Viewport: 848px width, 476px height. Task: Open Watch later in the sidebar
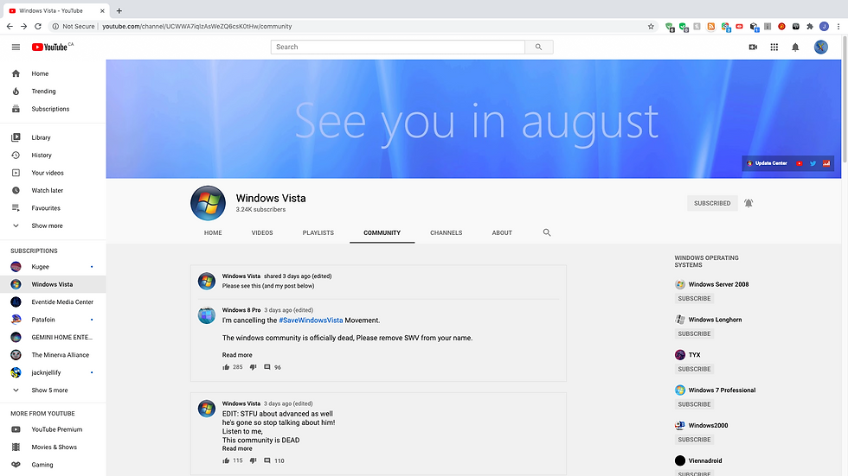coord(53,191)
